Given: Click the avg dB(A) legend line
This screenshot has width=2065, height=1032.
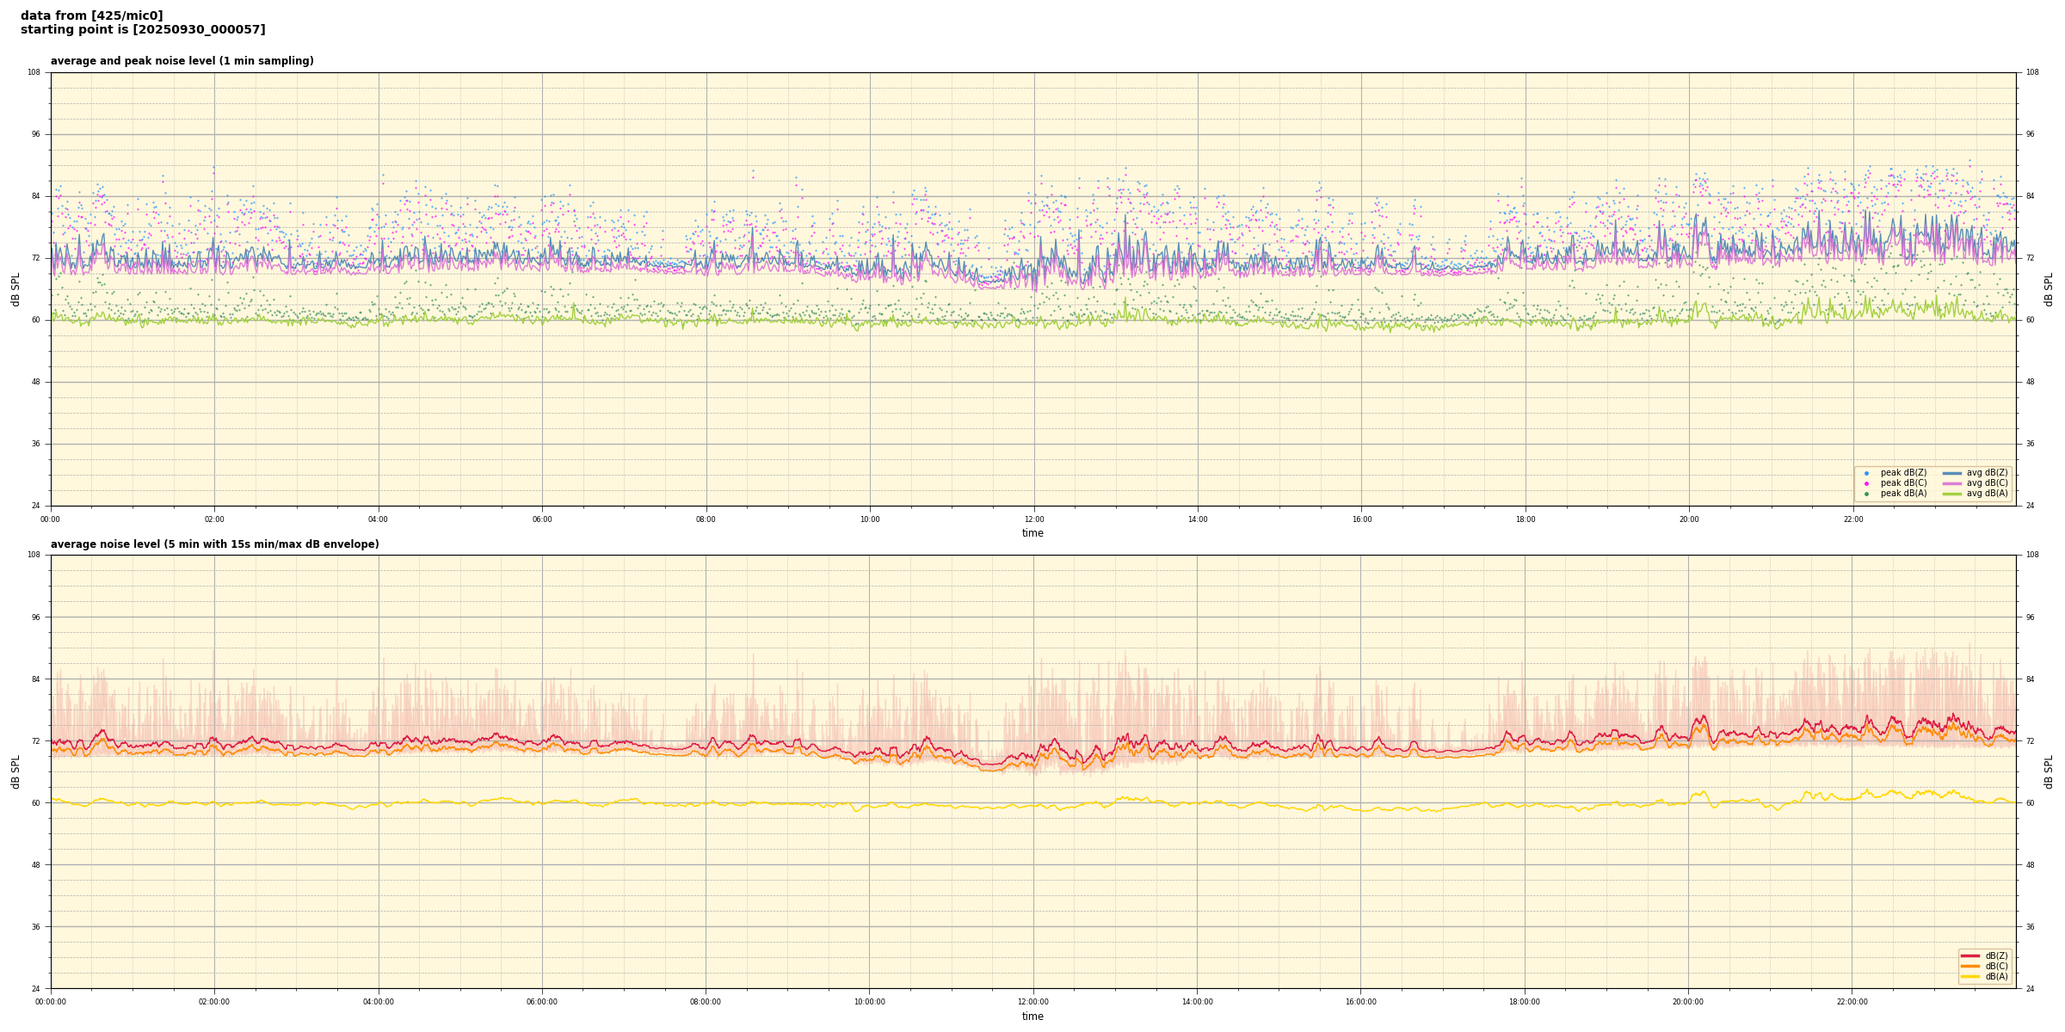Looking at the screenshot, I should [x=1952, y=494].
